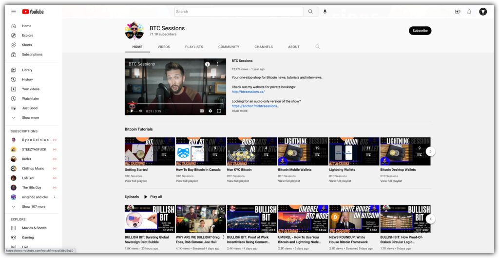Viewport: 499px width, 258px height.
Task: Open Chillhop Music subscription
Action: pyautogui.click(x=34, y=168)
